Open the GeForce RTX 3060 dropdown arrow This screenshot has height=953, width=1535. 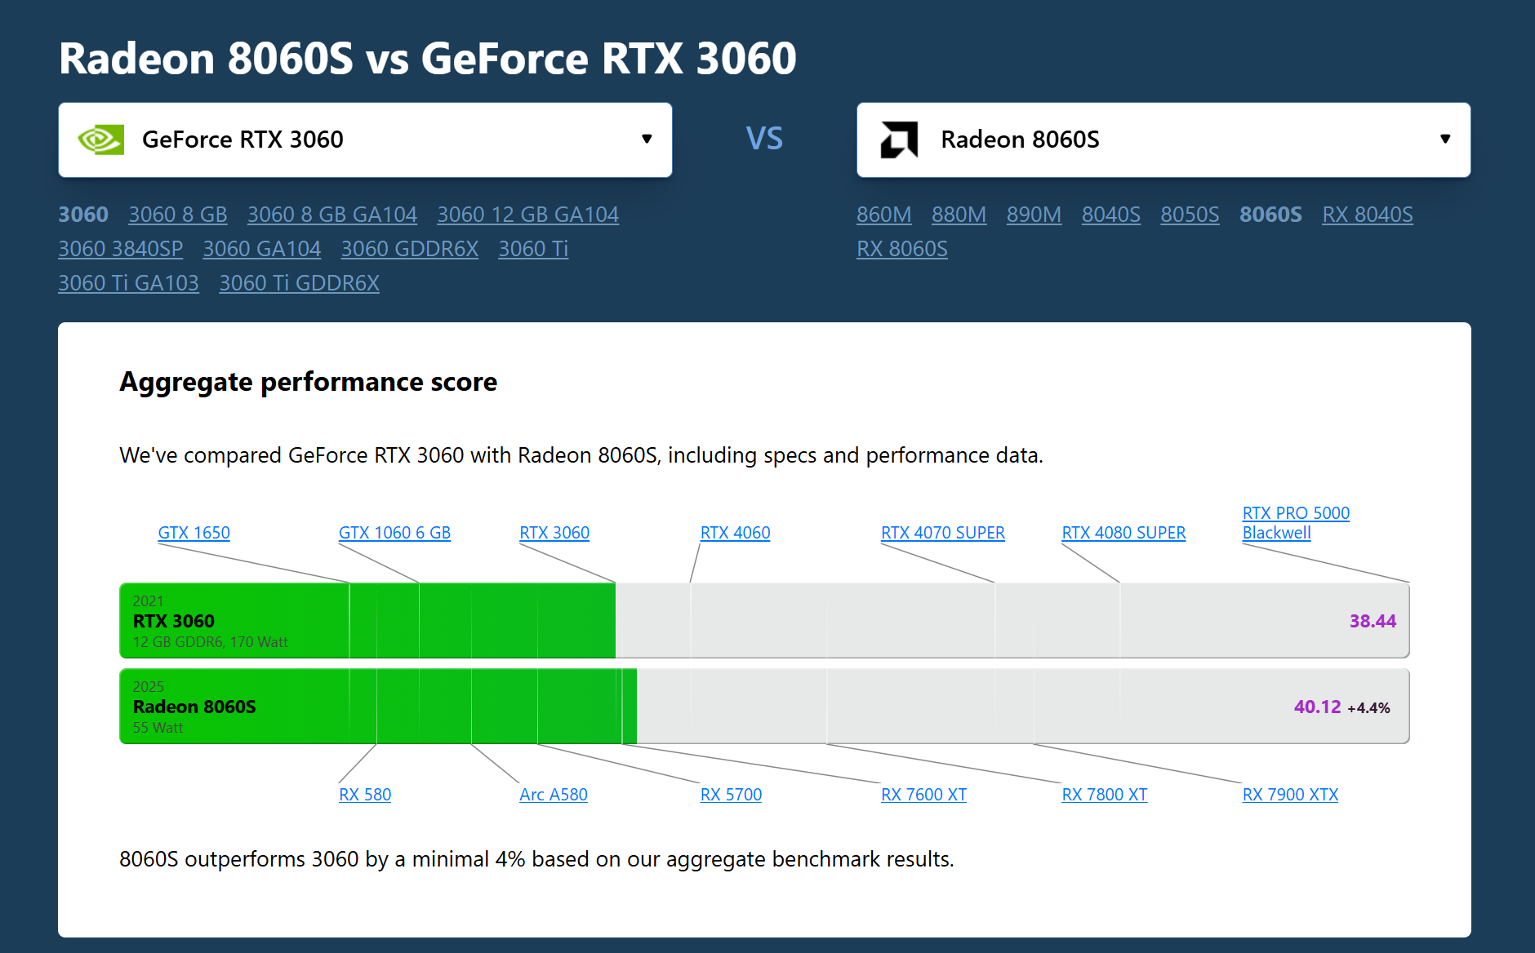coord(647,139)
